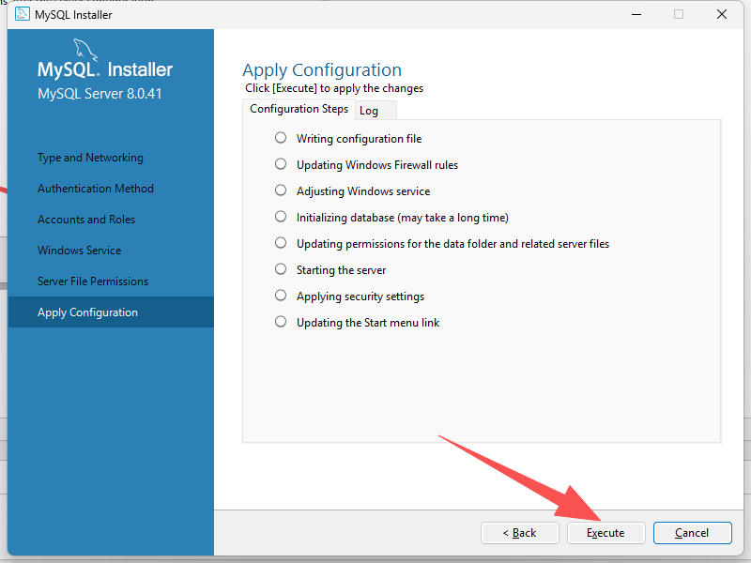Select the Adjusting Windows service step indicator
The height and width of the screenshot is (563, 751).
[x=281, y=190]
